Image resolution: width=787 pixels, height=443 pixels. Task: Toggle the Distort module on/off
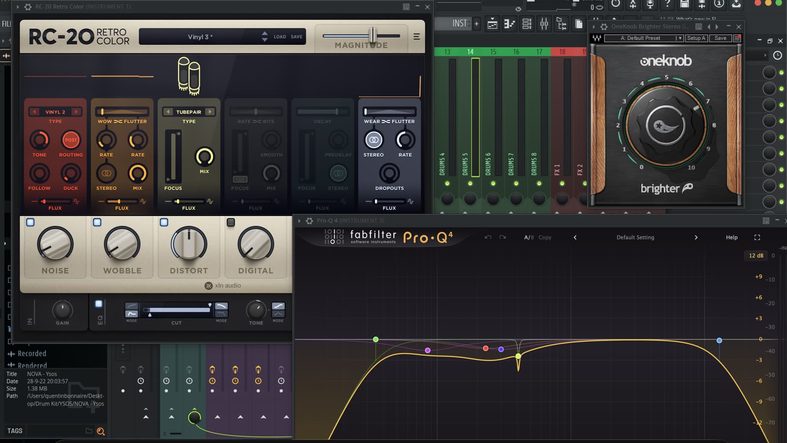coord(164,222)
